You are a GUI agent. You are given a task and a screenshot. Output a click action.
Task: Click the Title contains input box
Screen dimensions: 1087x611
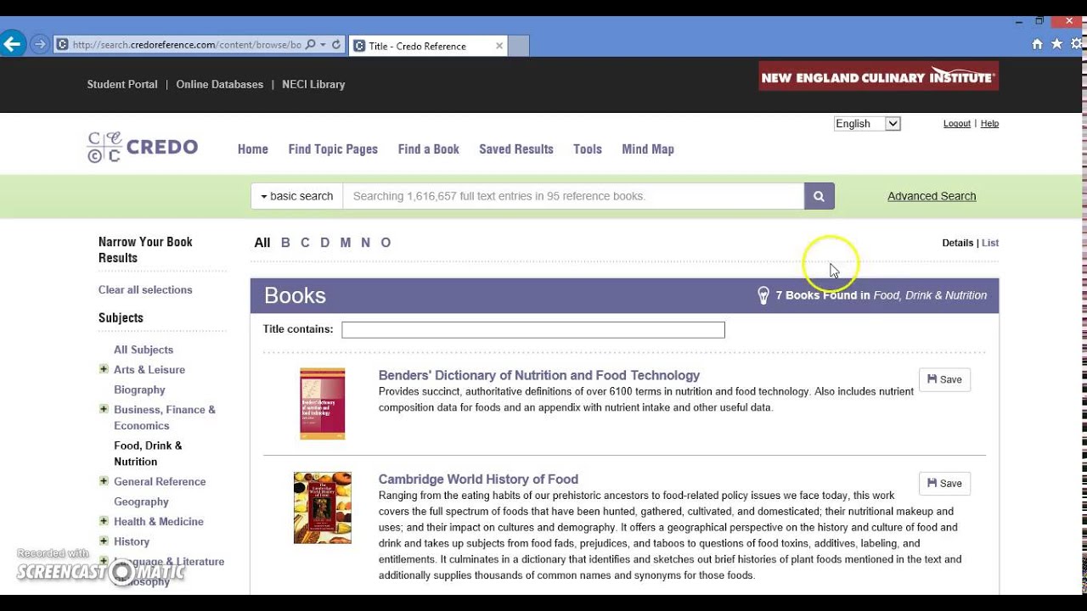tap(533, 329)
